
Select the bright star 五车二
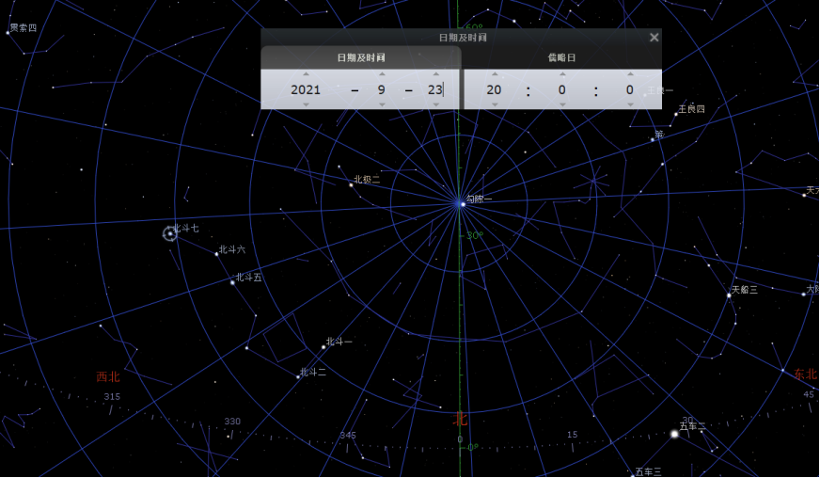674,434
